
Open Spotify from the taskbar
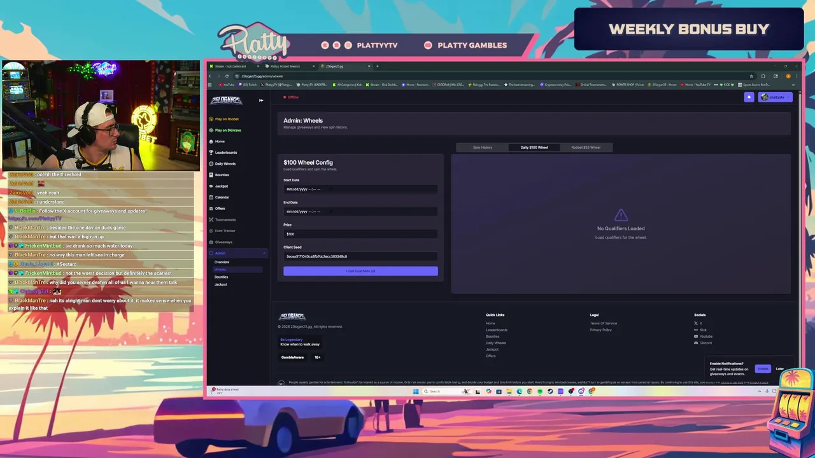[539, 391]
